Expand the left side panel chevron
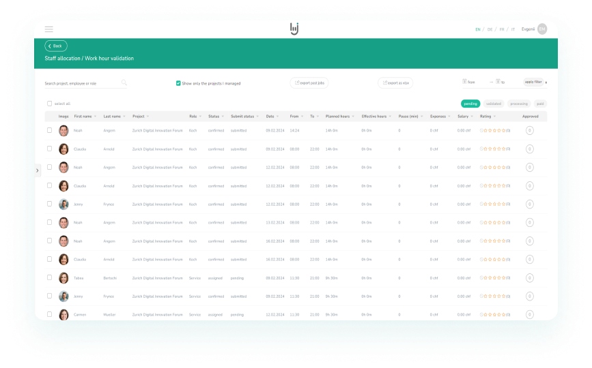Viewport: 592px width, 368px height. (38, 170)
